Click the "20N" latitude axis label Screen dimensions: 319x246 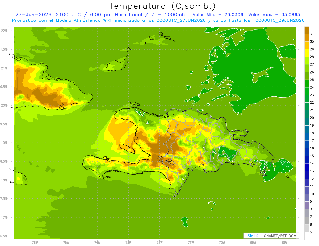4,105
